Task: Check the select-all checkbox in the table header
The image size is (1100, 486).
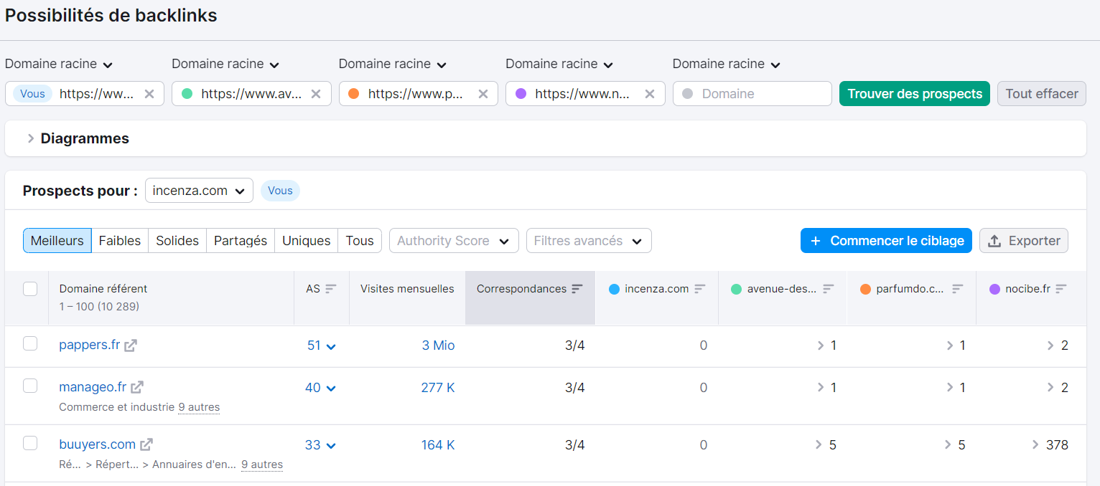Action: coord(30,288)
